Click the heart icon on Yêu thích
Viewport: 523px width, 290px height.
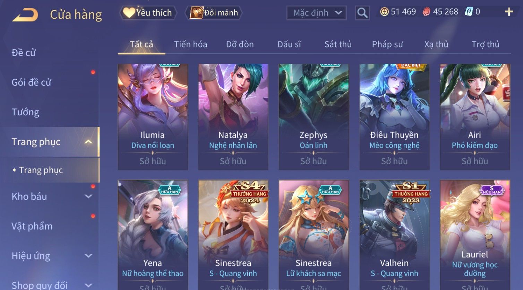[x=129, y=13]
